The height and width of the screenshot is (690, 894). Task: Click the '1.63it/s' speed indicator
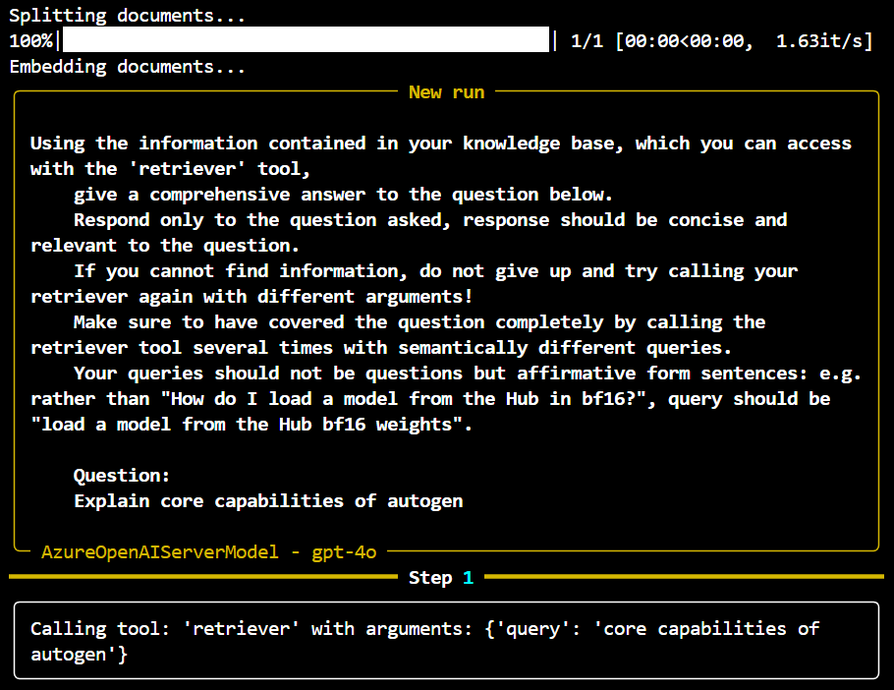click(818, 40)
